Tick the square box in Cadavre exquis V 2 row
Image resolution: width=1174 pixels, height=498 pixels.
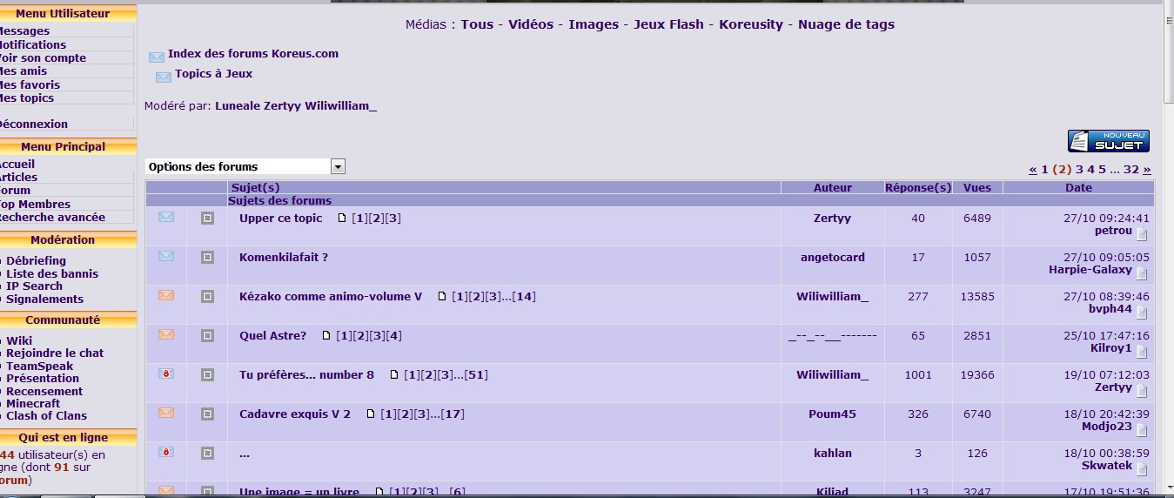pyautogui.click(x=207, y=414)
